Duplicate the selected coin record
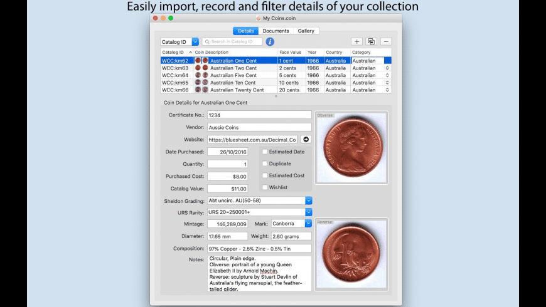Viewport: 546px width, 307px height. click(x=371, y=42)
